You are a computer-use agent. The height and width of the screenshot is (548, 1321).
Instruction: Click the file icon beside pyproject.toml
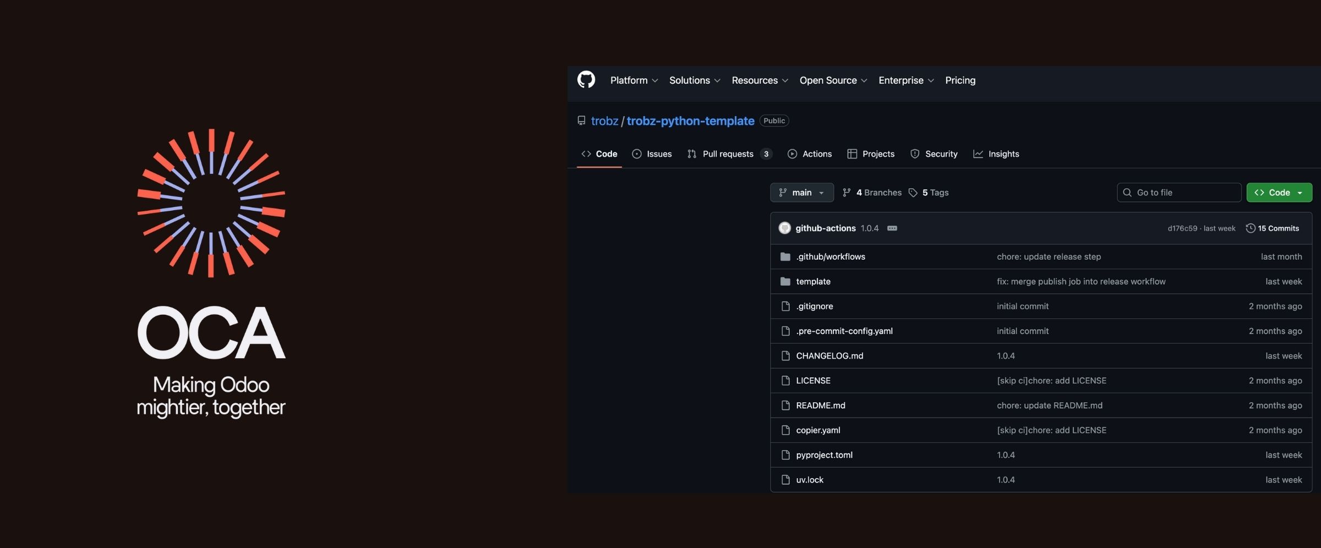(785, 454)
